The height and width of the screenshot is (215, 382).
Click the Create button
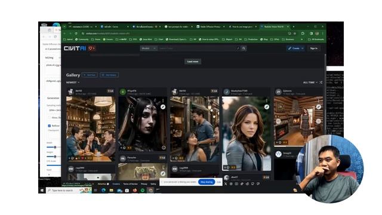click(294, 48)
